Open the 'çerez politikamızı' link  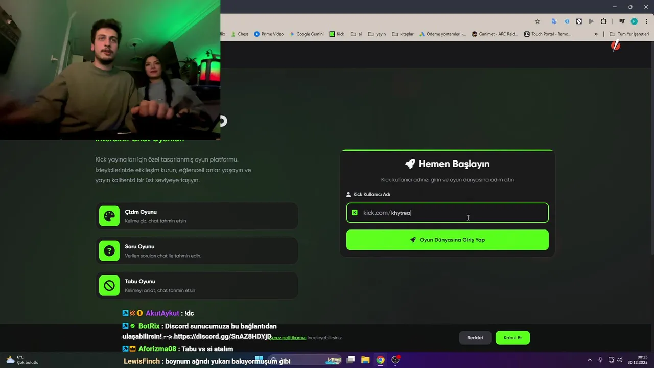pyautogui.click(x=288, y=338)
